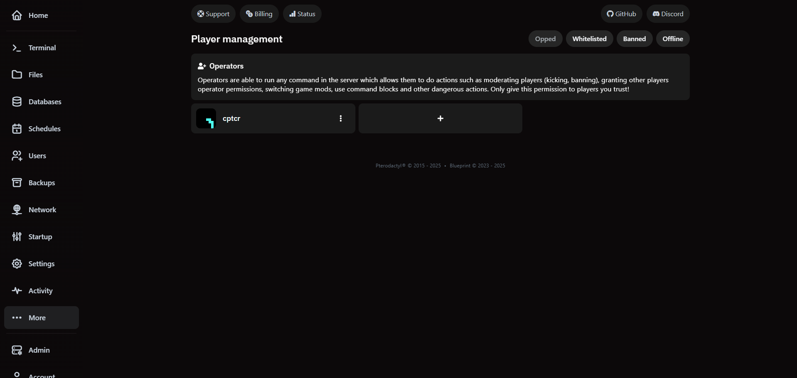
Task: Switch to the Whitelisted tab
Action: [589, 38]
